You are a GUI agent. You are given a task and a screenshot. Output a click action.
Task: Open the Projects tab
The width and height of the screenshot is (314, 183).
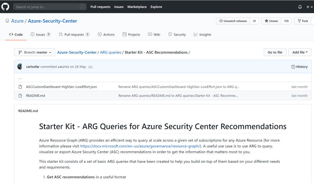point(131,34)
